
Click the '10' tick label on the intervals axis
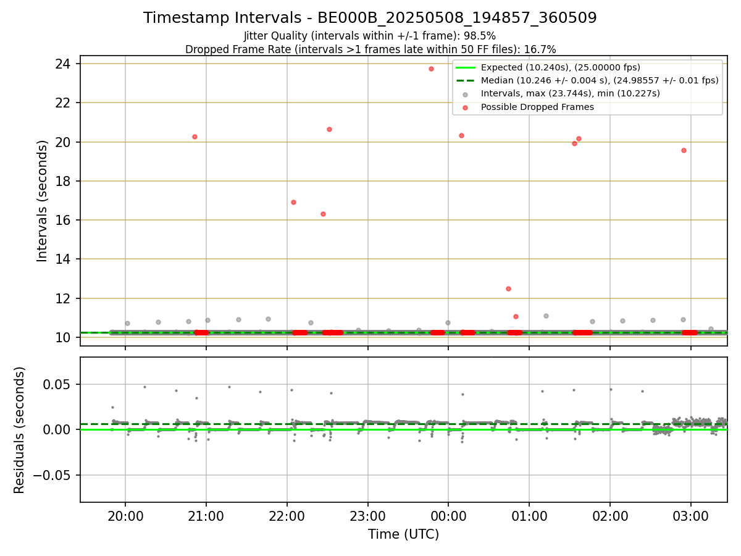(63, 338)
